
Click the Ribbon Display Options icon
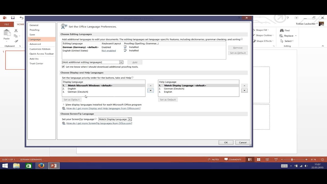(x=296, y=18)
